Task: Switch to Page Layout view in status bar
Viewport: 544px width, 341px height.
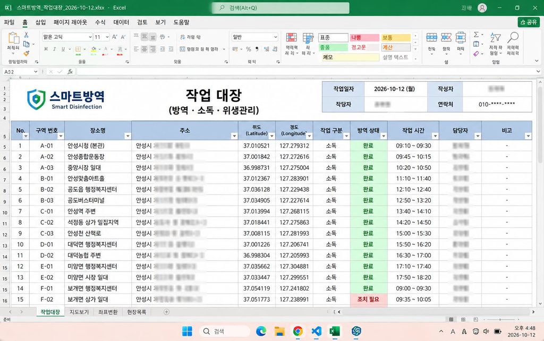Action: (x=463, y=319)
